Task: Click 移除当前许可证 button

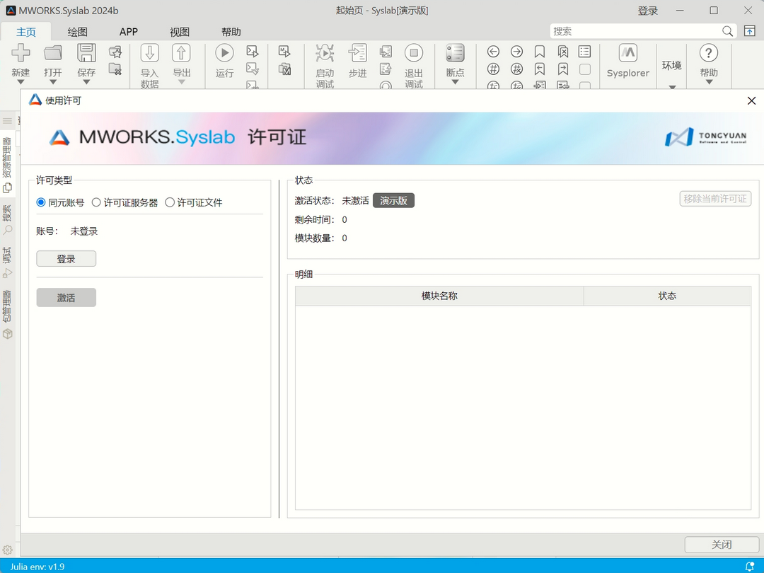Action: click(x=715, y=198)
